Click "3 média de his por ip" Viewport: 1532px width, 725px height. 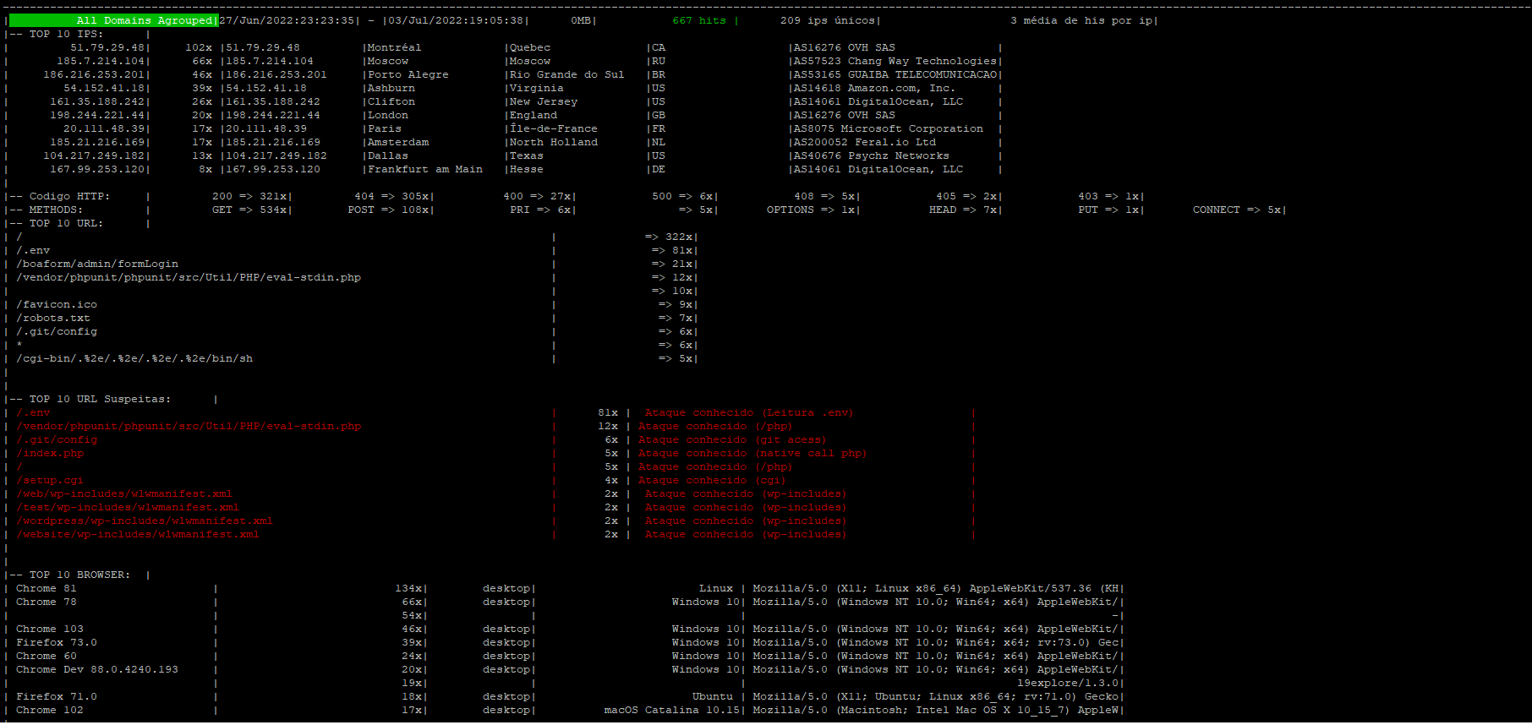click(1081, 20)
